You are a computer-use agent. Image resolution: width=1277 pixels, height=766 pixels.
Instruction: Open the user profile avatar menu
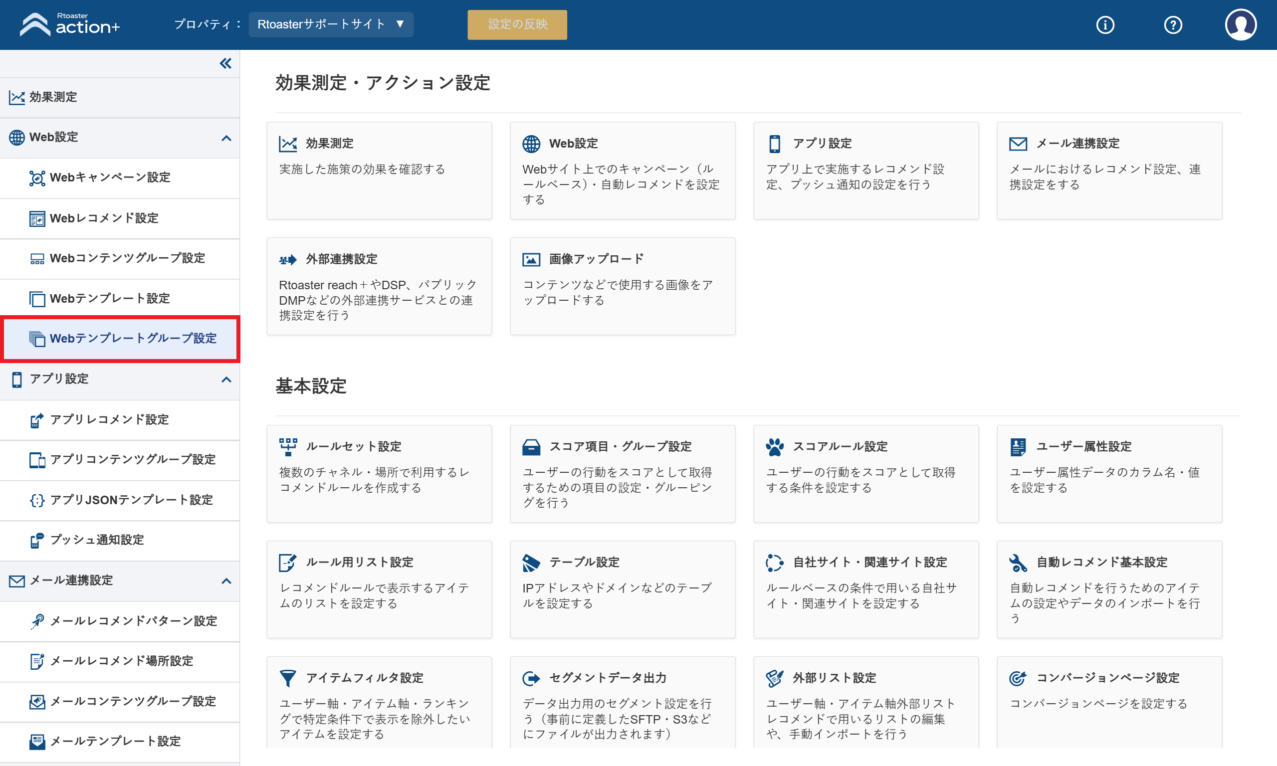click(x=1241, y=24)
